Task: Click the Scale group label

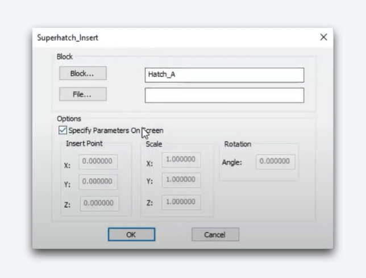Action: coord(153,144)
